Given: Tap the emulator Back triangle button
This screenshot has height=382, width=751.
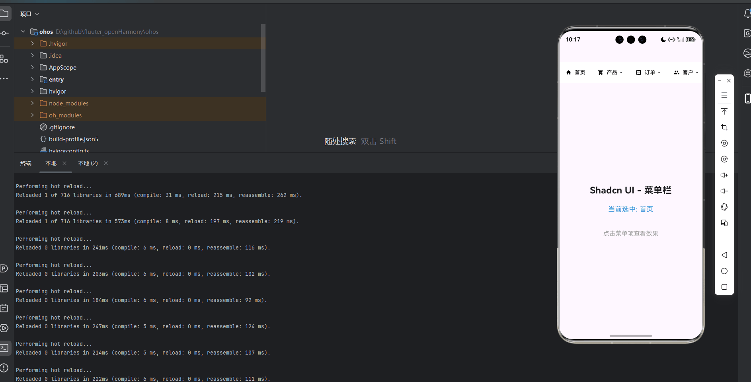Looking at the screenshot, I should pyautogui.click(x=724, y=255).
